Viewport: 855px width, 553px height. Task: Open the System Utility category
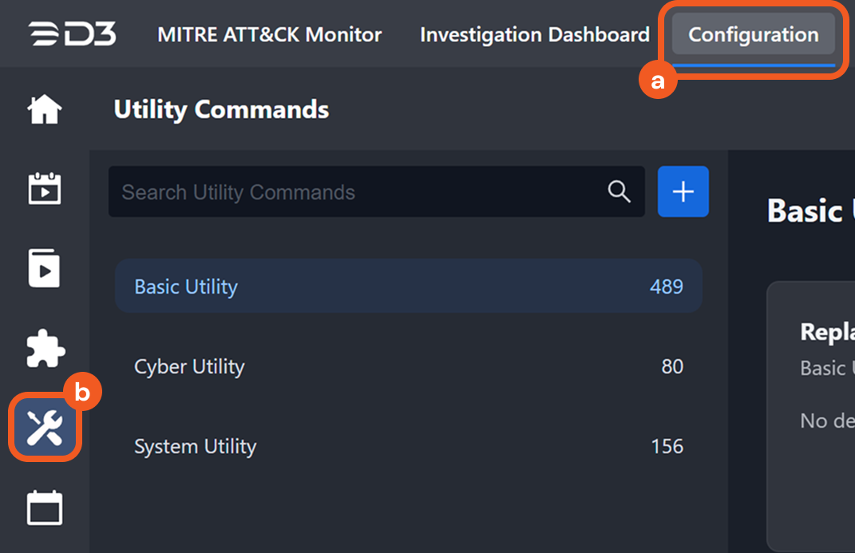pos(195,446)
